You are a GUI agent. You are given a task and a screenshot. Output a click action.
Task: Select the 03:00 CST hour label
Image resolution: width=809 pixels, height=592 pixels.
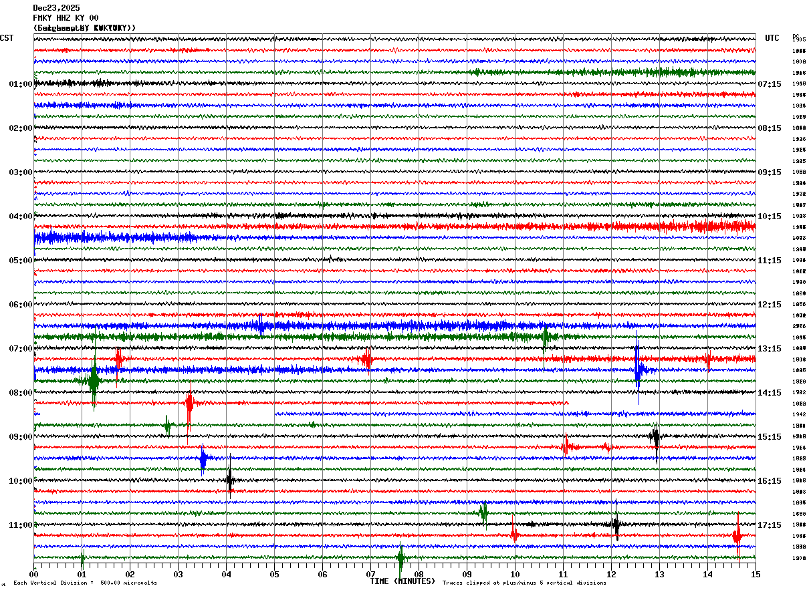pyautogui.click(x=21, y=172)
